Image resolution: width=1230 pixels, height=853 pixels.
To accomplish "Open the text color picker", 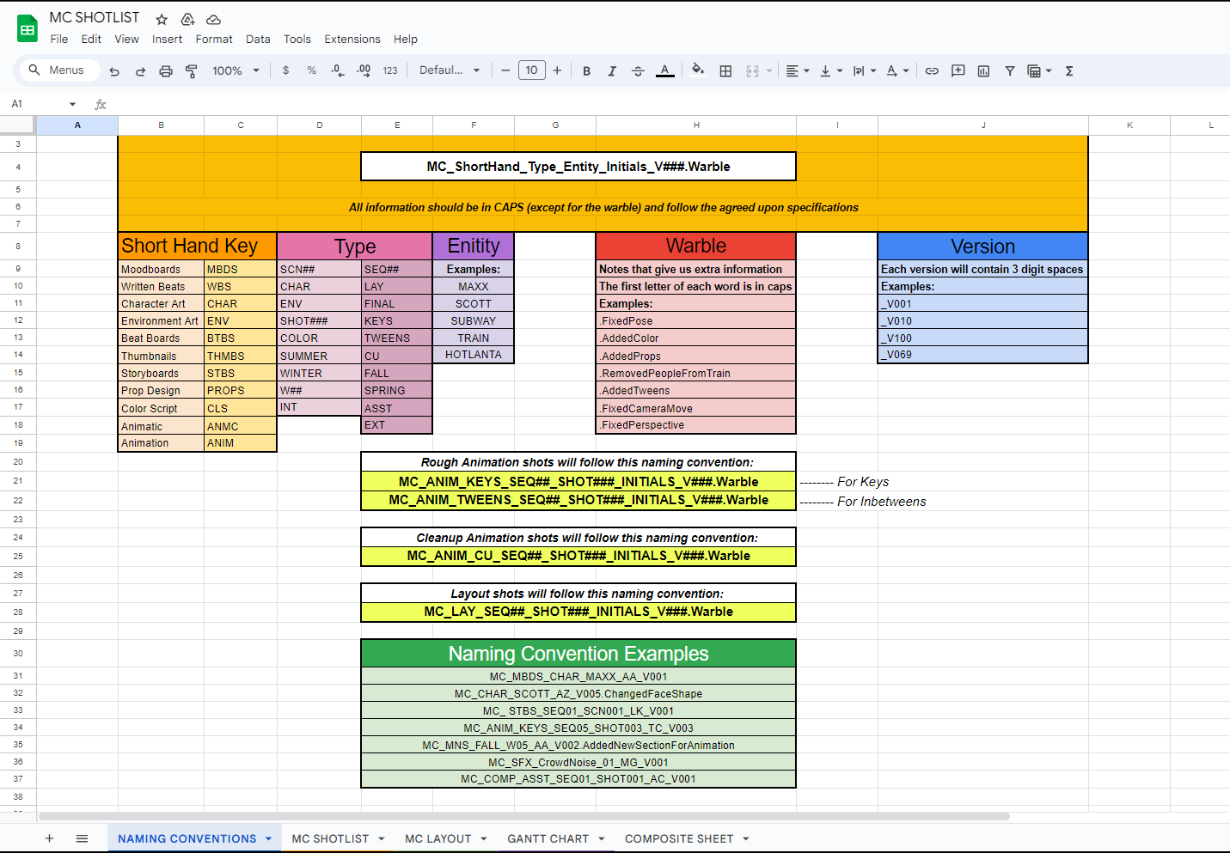I will click(x=664, y=71).
